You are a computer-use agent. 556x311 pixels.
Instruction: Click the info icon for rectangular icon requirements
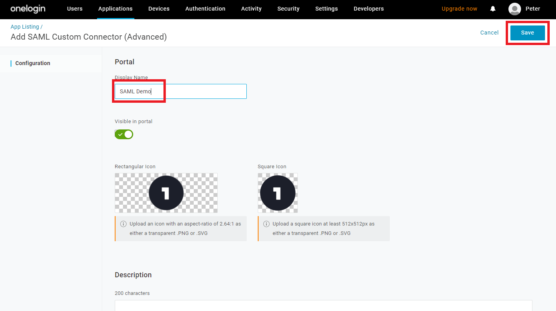[x=123, y=224]
